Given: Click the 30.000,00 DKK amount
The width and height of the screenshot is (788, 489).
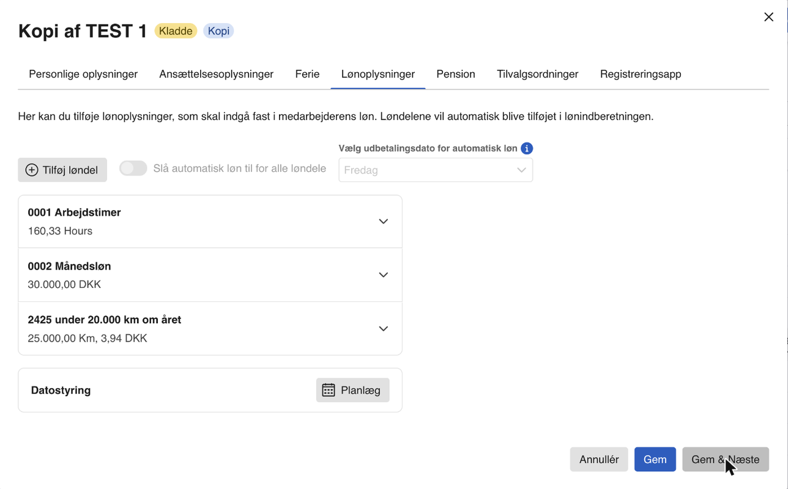Looking at the screenshot, I should [x=64, y=284].
